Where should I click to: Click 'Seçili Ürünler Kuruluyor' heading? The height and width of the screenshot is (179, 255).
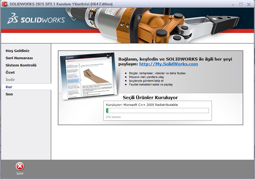[150, 98]
